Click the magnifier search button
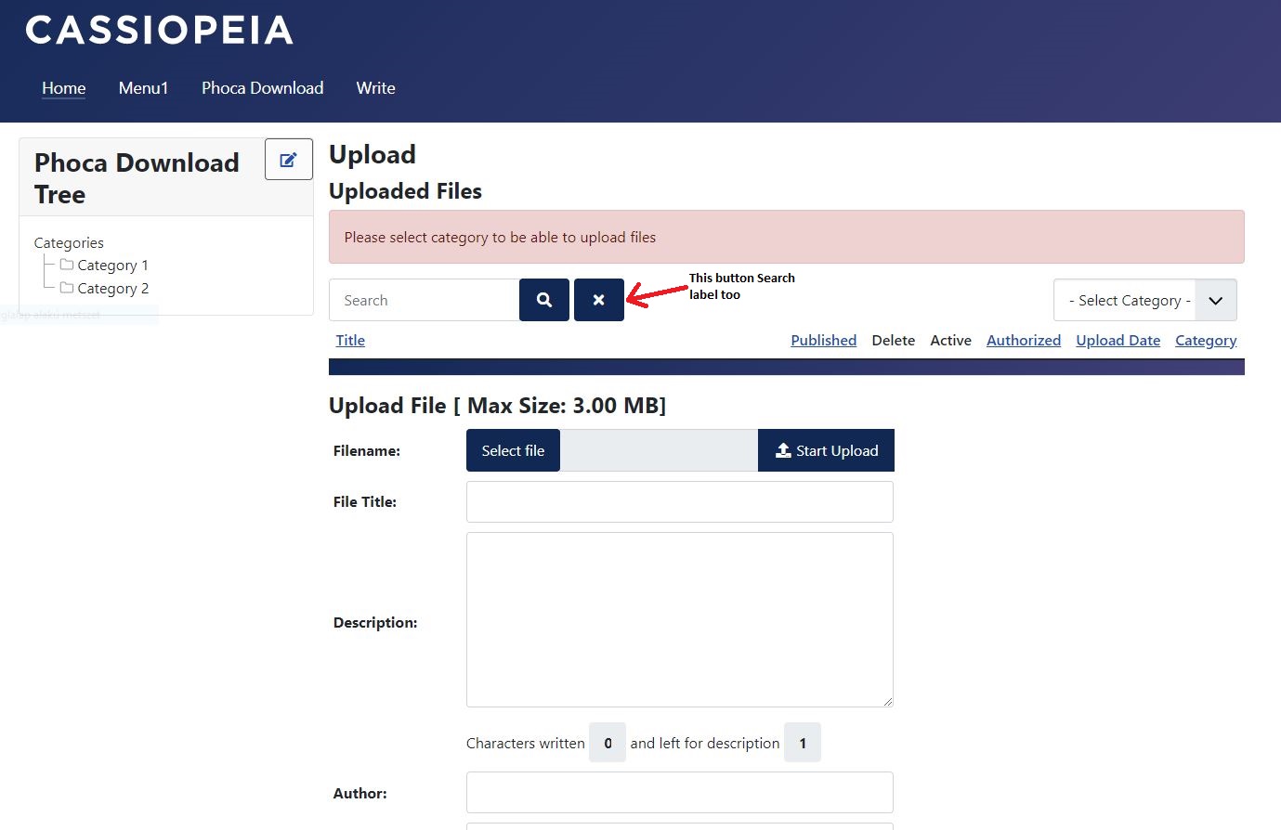This screenshot has width=1281, height=830. pyautogui.click(x=544, y=300)
